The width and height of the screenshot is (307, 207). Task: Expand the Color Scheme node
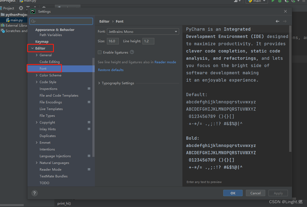(37, 75)
